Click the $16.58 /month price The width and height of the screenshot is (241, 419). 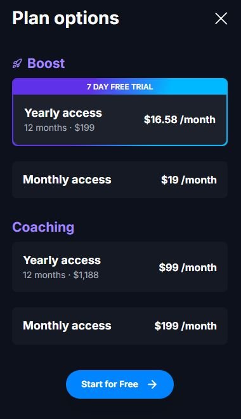(179, 120)
